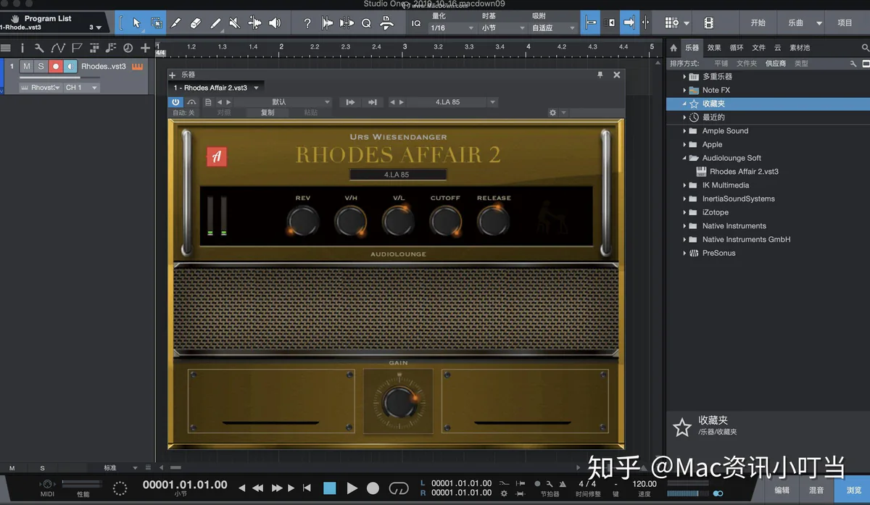Screen dimensions: 870x505
Task: Click the red A logo on plugin
Action: (216, 156)
